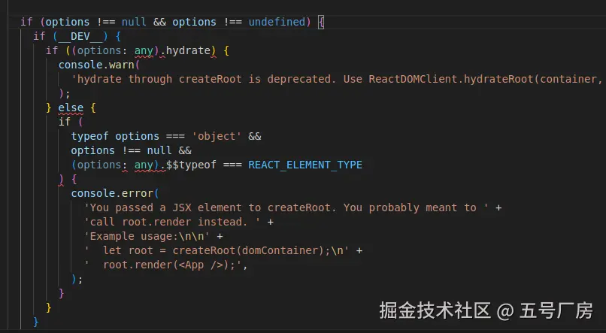Select the 'object' string literal
The height and width of the screenshot is (333, 606).
coord(217,136)
